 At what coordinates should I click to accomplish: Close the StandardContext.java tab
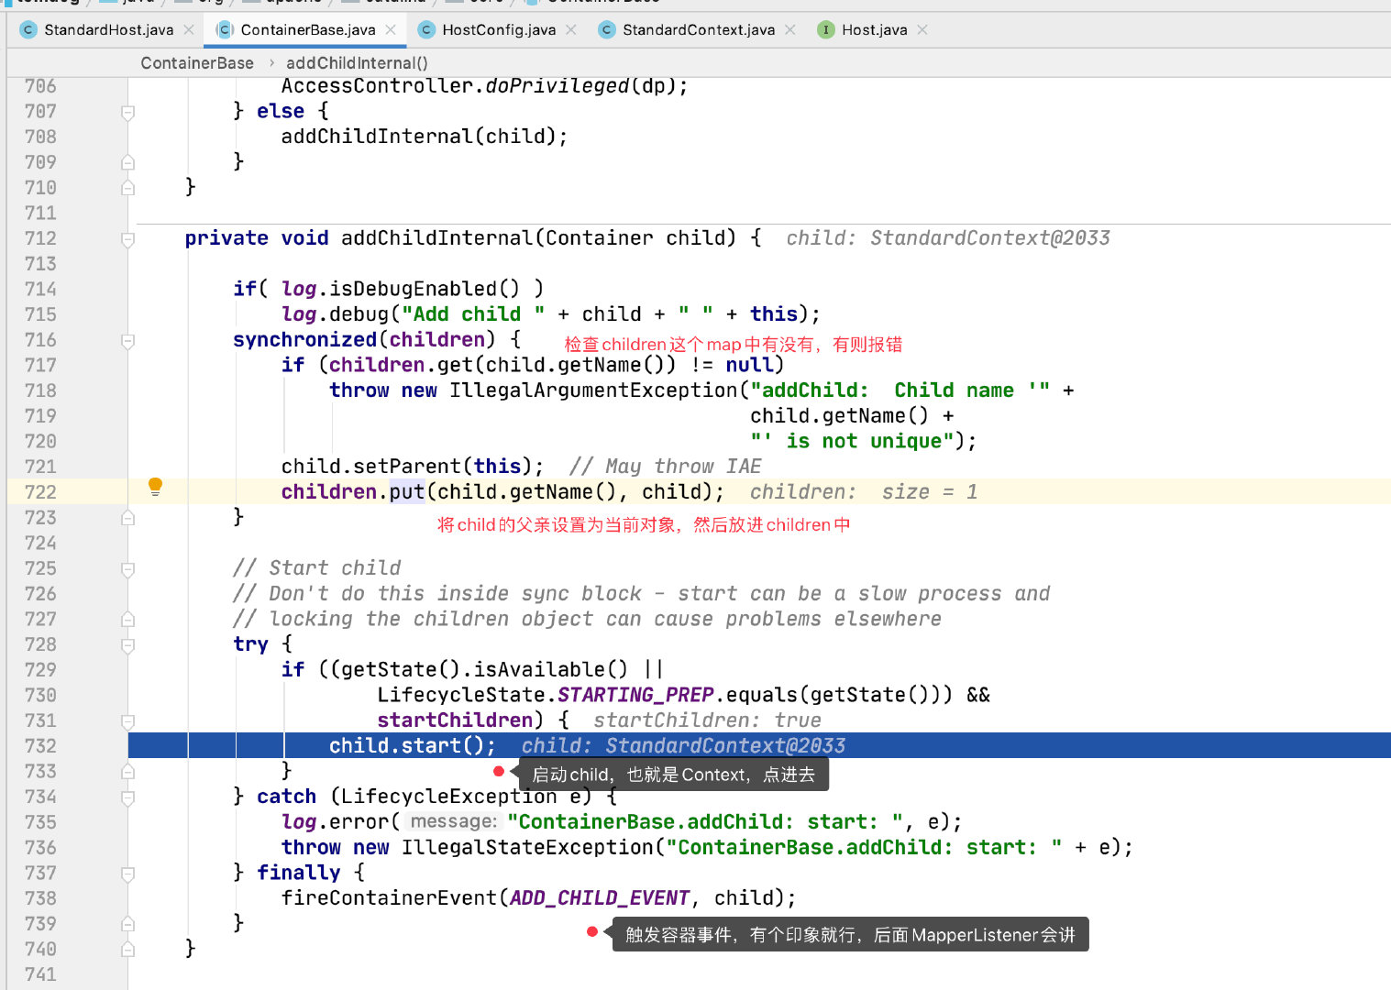pos(790,30)
